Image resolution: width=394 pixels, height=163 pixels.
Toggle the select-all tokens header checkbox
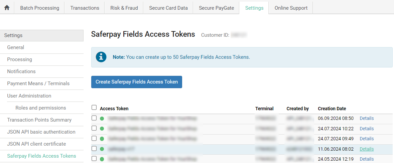coord(94,108)
